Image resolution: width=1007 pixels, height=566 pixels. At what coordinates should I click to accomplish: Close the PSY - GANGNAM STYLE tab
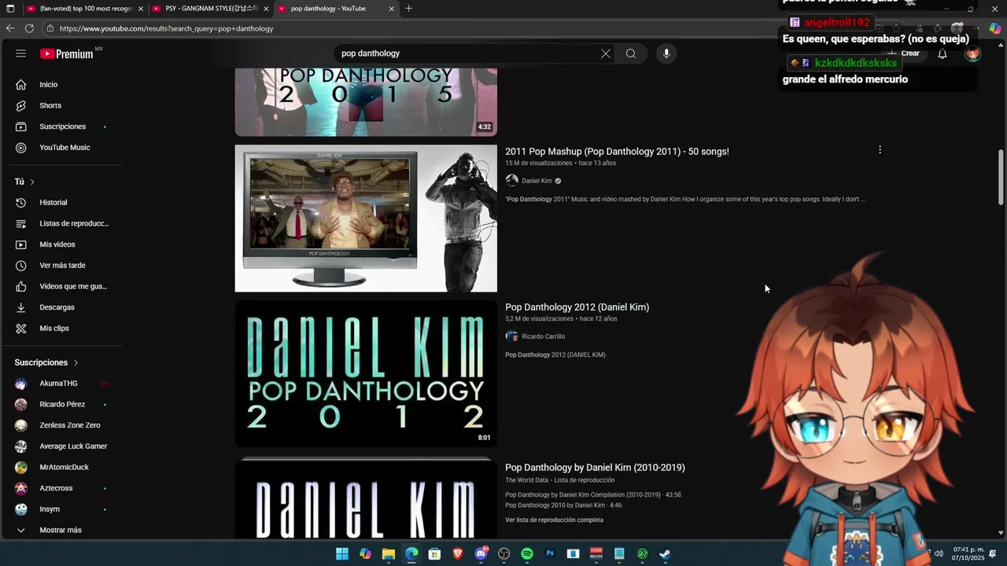[266, 9]
